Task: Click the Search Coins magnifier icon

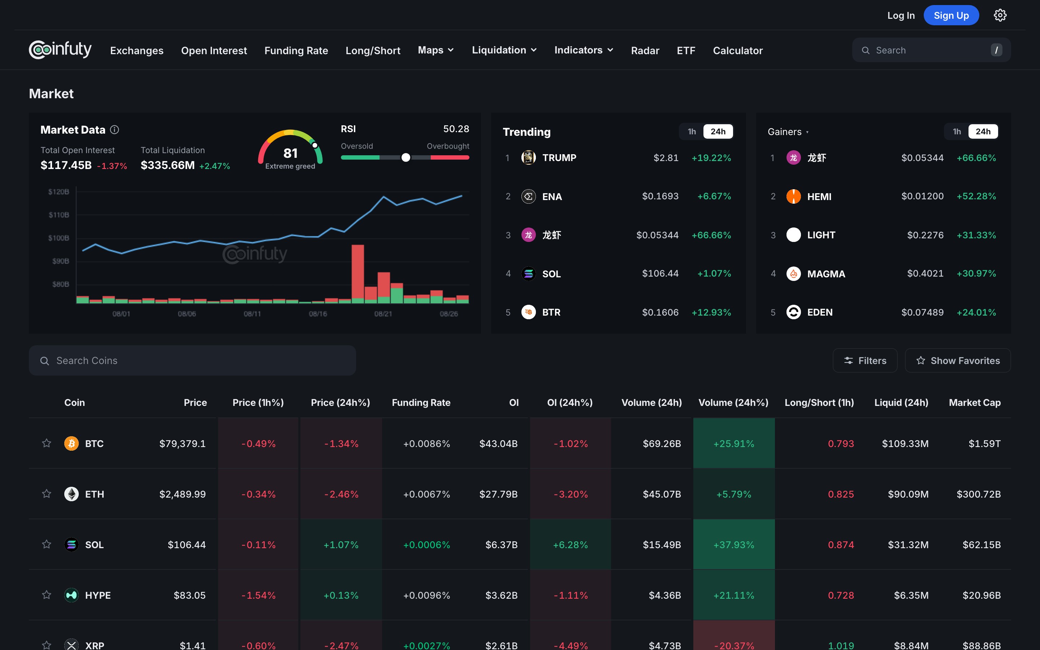Action: click(45, 361)
